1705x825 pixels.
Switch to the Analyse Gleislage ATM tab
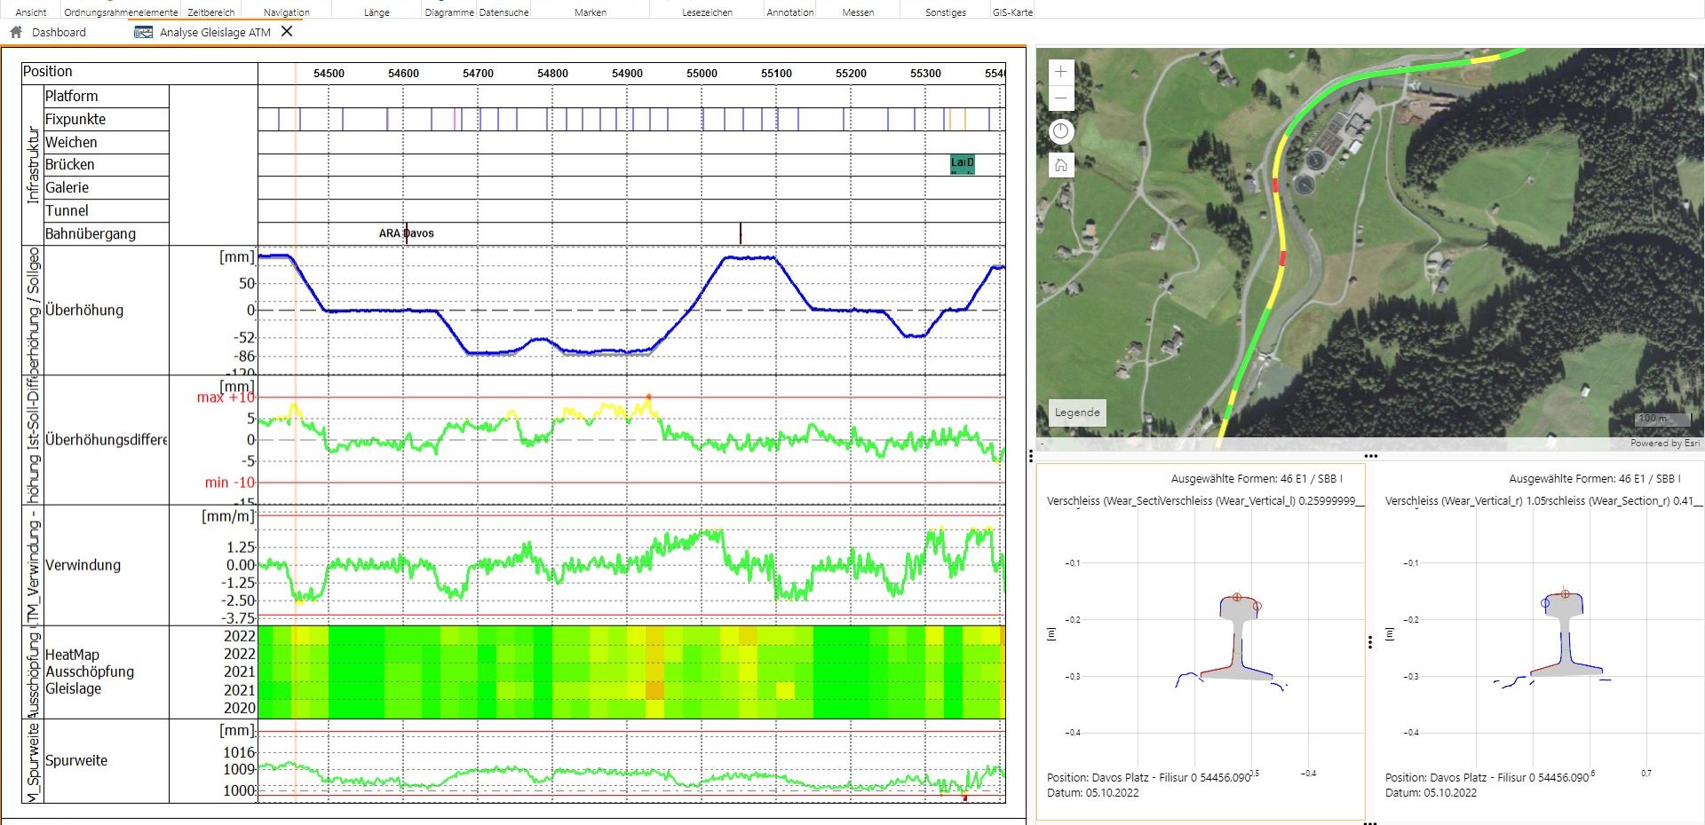[215, 32]
